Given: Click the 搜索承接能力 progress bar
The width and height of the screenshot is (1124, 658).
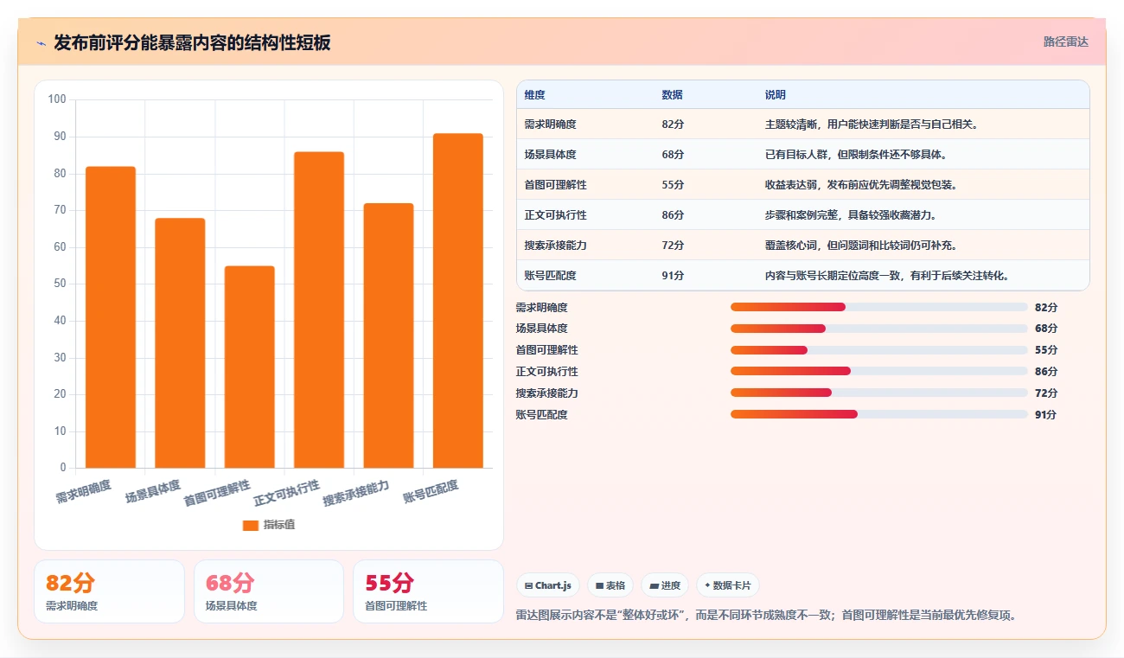Looking at the screenshot, I should tap(878, 393).
